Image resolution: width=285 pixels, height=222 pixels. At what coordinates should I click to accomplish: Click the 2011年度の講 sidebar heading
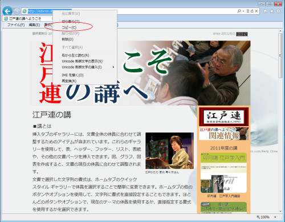[223, 148]
